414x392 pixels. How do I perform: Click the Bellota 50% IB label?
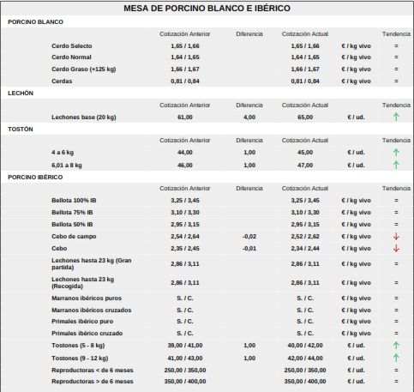point(72,225)
